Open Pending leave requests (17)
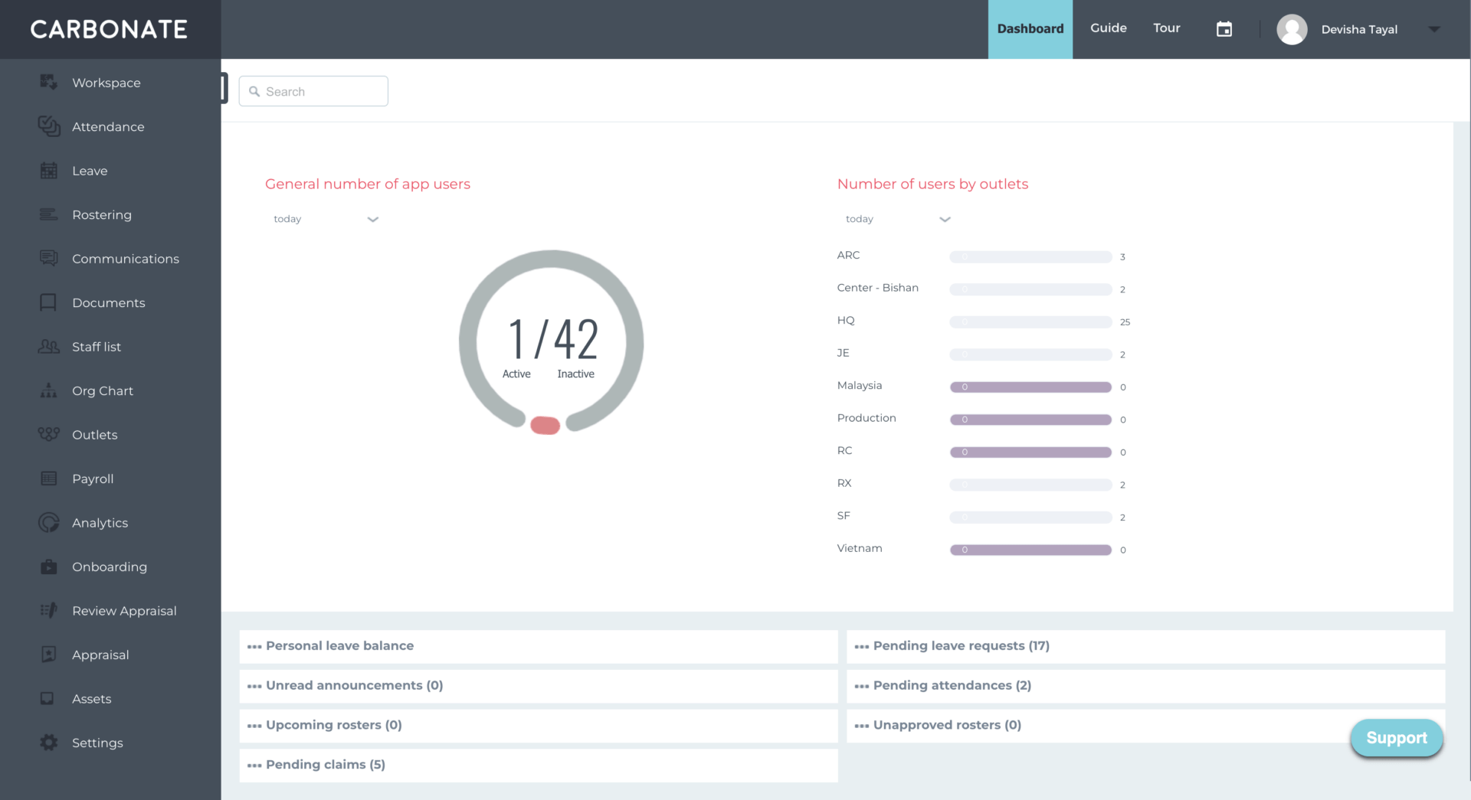The height and width of the screenshot is (800, 1471). [962, 646]
